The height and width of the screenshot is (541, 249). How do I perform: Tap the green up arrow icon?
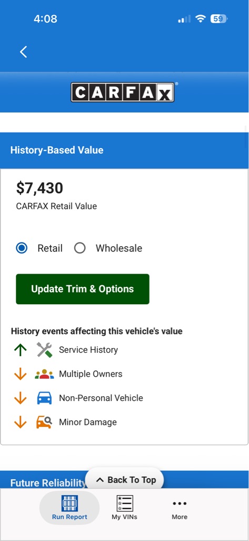tap(21, 350)
